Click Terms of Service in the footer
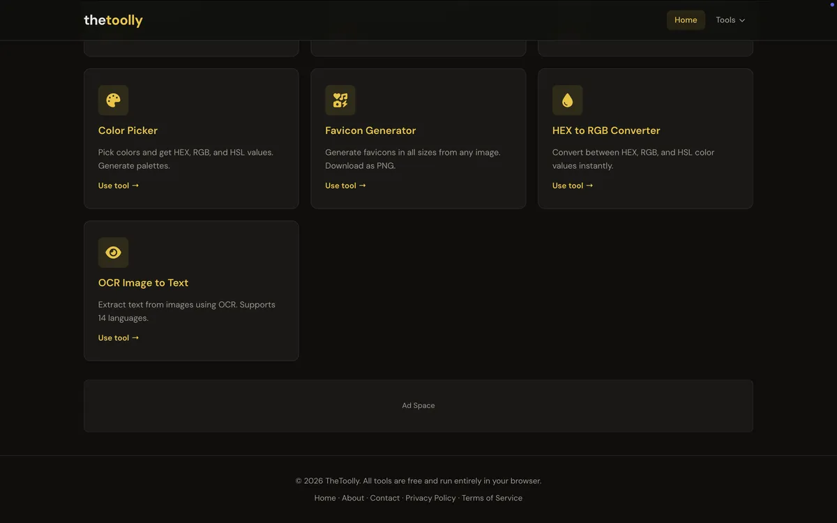Screen dimensions: 837x523 point(492,497)
